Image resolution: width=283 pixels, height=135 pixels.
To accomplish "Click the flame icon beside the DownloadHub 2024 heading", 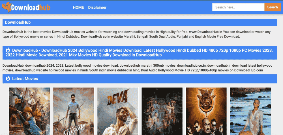I will tap(8, 51).
